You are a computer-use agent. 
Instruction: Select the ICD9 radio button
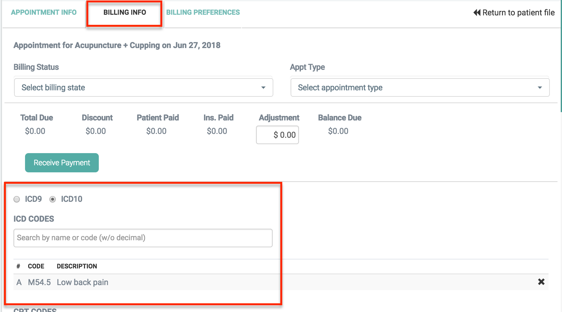(x=17, y=199)
